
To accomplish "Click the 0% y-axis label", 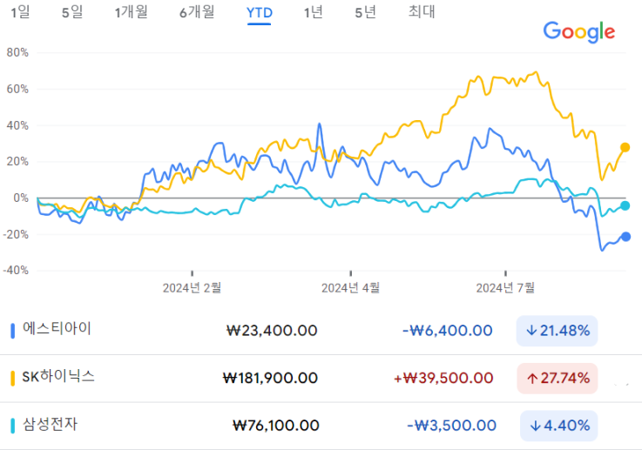I will point(21,198).
